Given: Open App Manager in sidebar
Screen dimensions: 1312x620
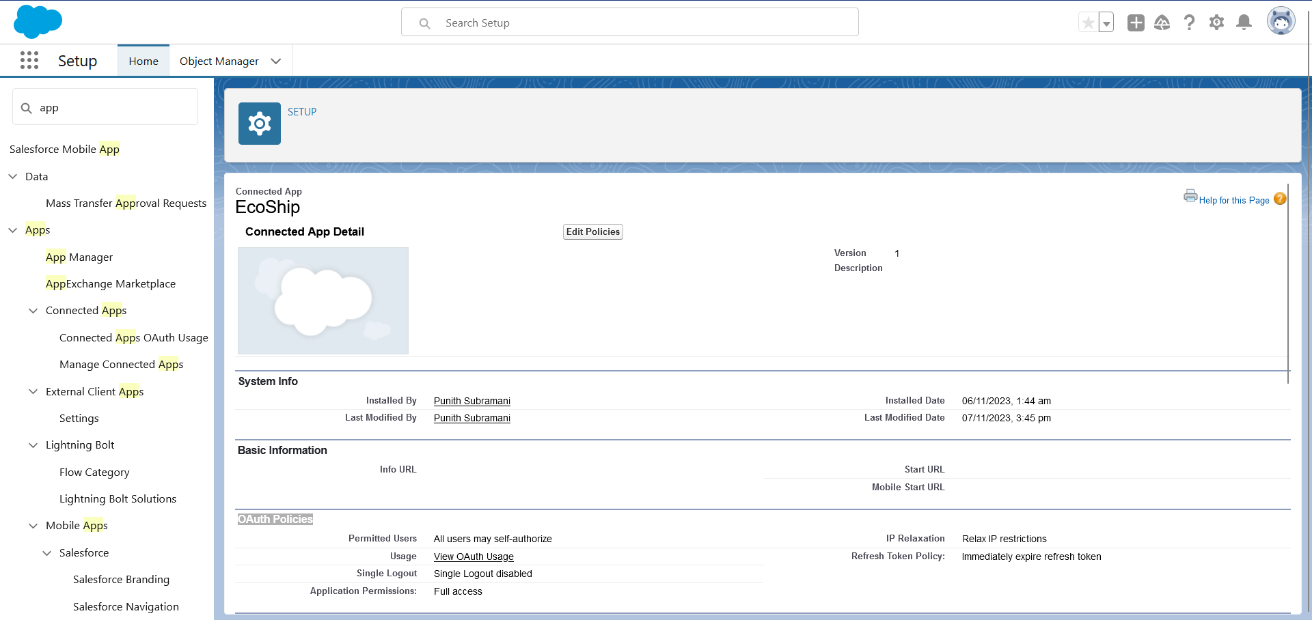Looking at the screenshot, I should click(x=79, y=257).
